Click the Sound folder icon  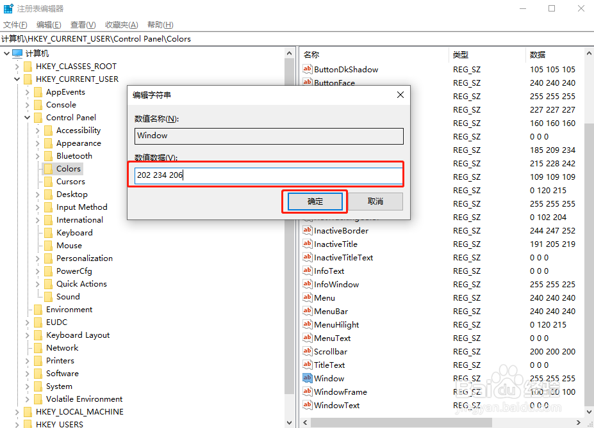coord(49,296)
